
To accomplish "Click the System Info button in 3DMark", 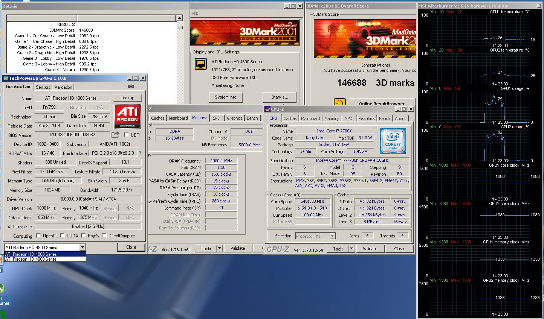I will tap(226, 97).
